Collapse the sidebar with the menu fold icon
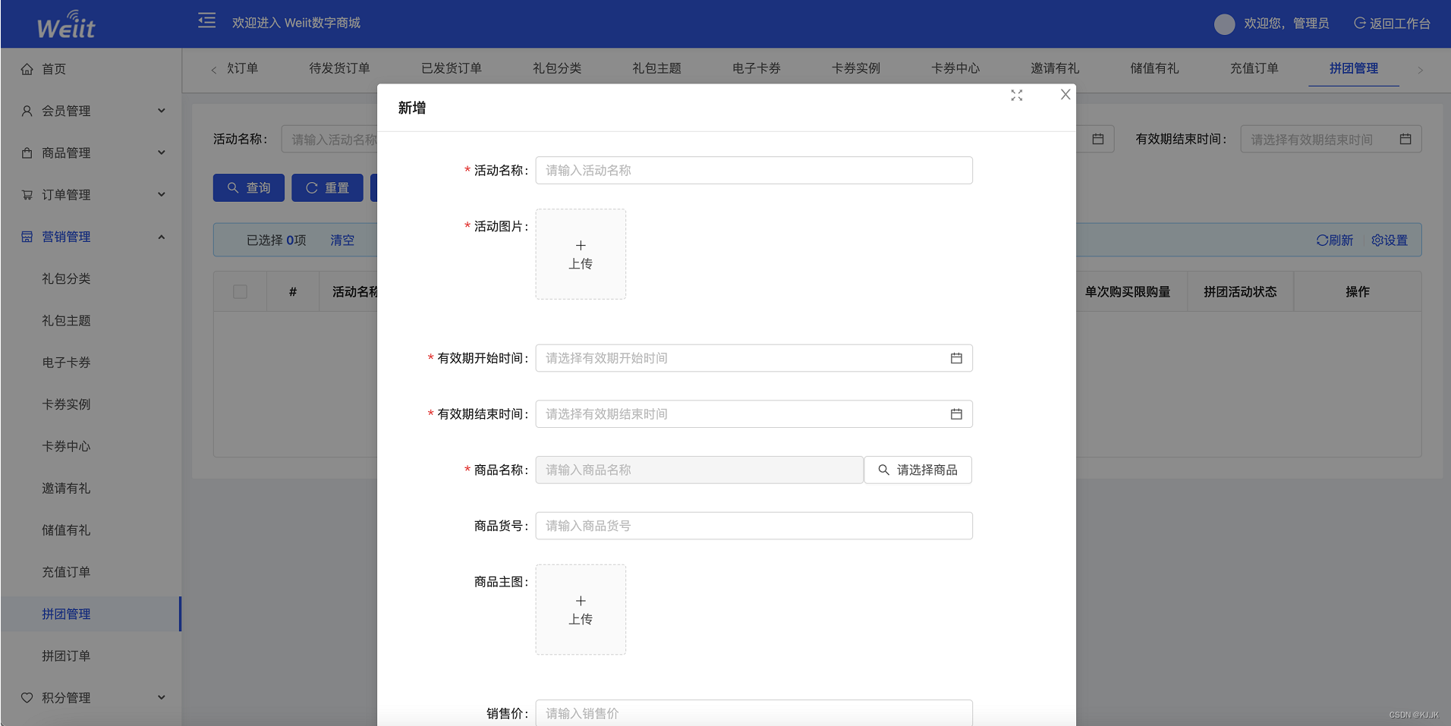Screen dimensions: 1451x726 [206, 20]
